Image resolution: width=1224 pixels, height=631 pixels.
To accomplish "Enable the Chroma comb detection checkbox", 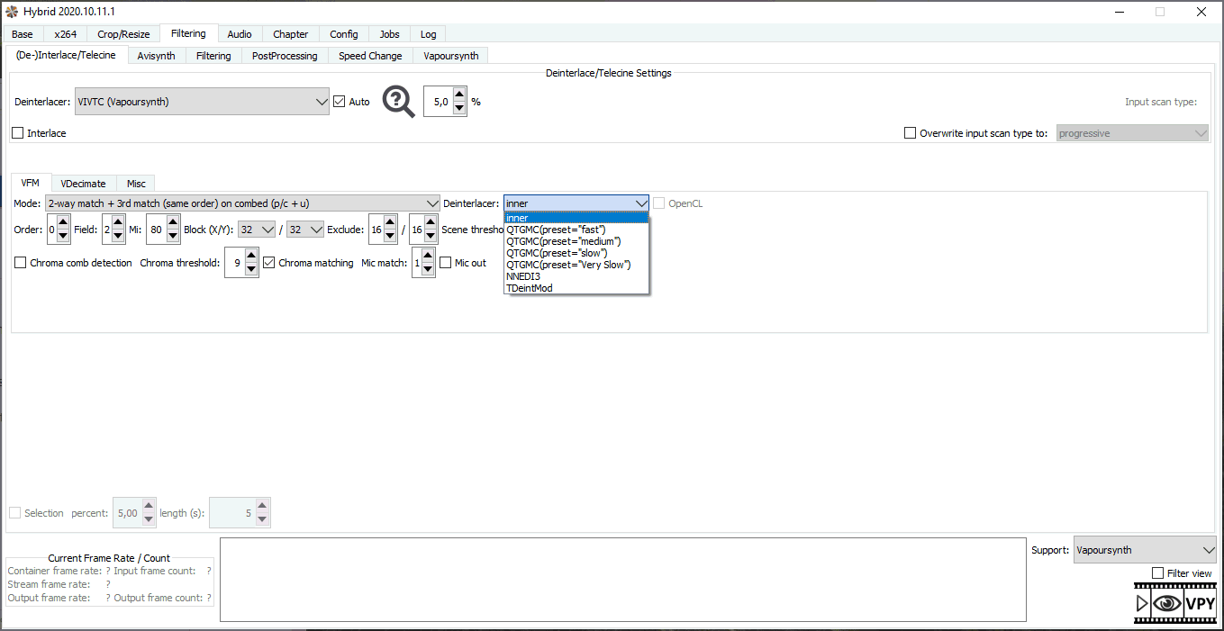I will tap(20, 263).
